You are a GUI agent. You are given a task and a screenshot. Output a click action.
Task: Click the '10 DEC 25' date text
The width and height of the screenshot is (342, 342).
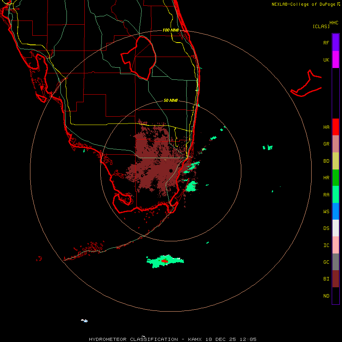[221, 339]
